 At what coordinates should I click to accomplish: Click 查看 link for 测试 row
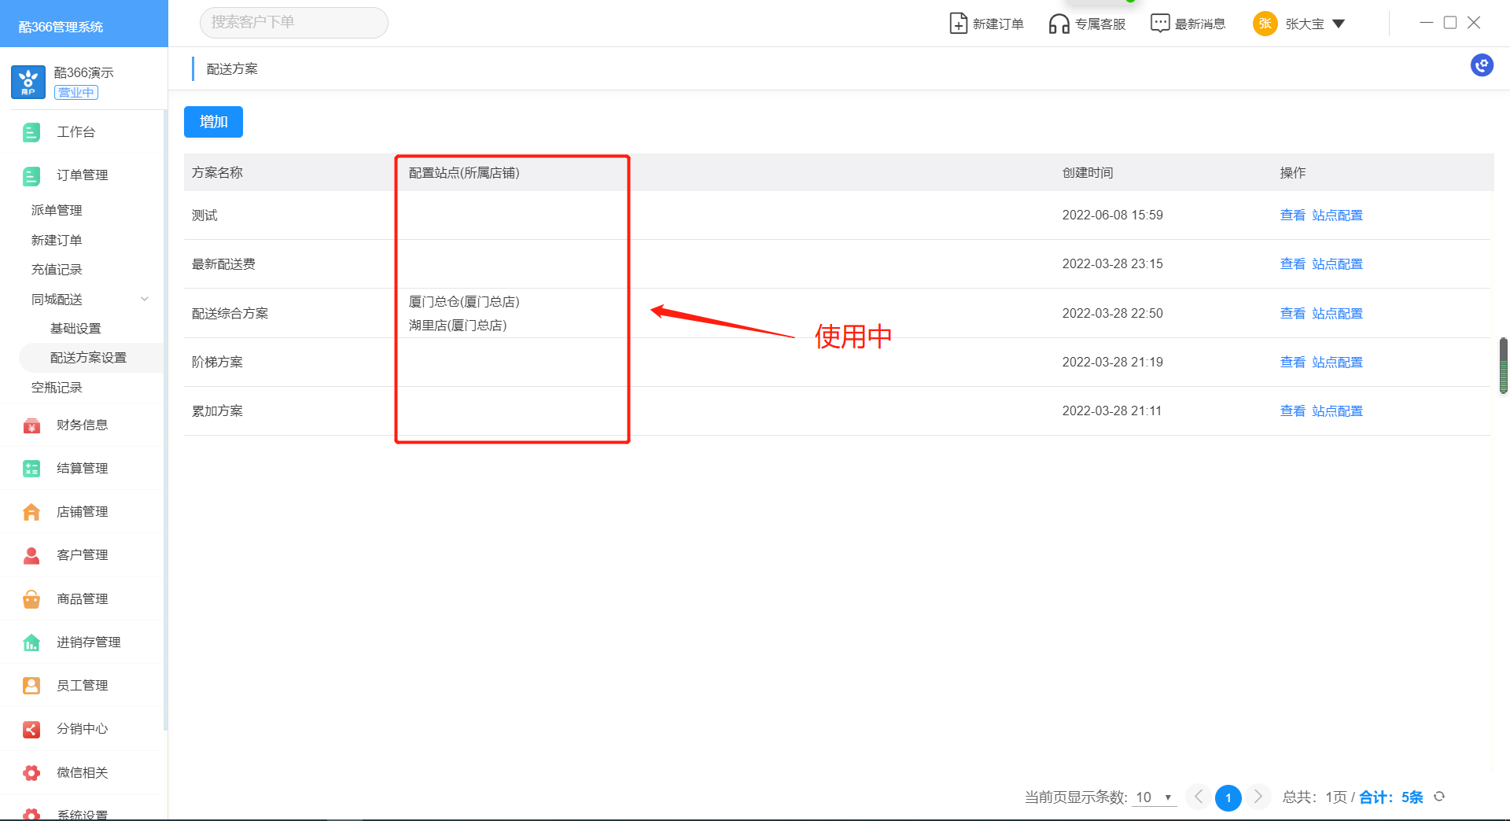coord(1292,215)
